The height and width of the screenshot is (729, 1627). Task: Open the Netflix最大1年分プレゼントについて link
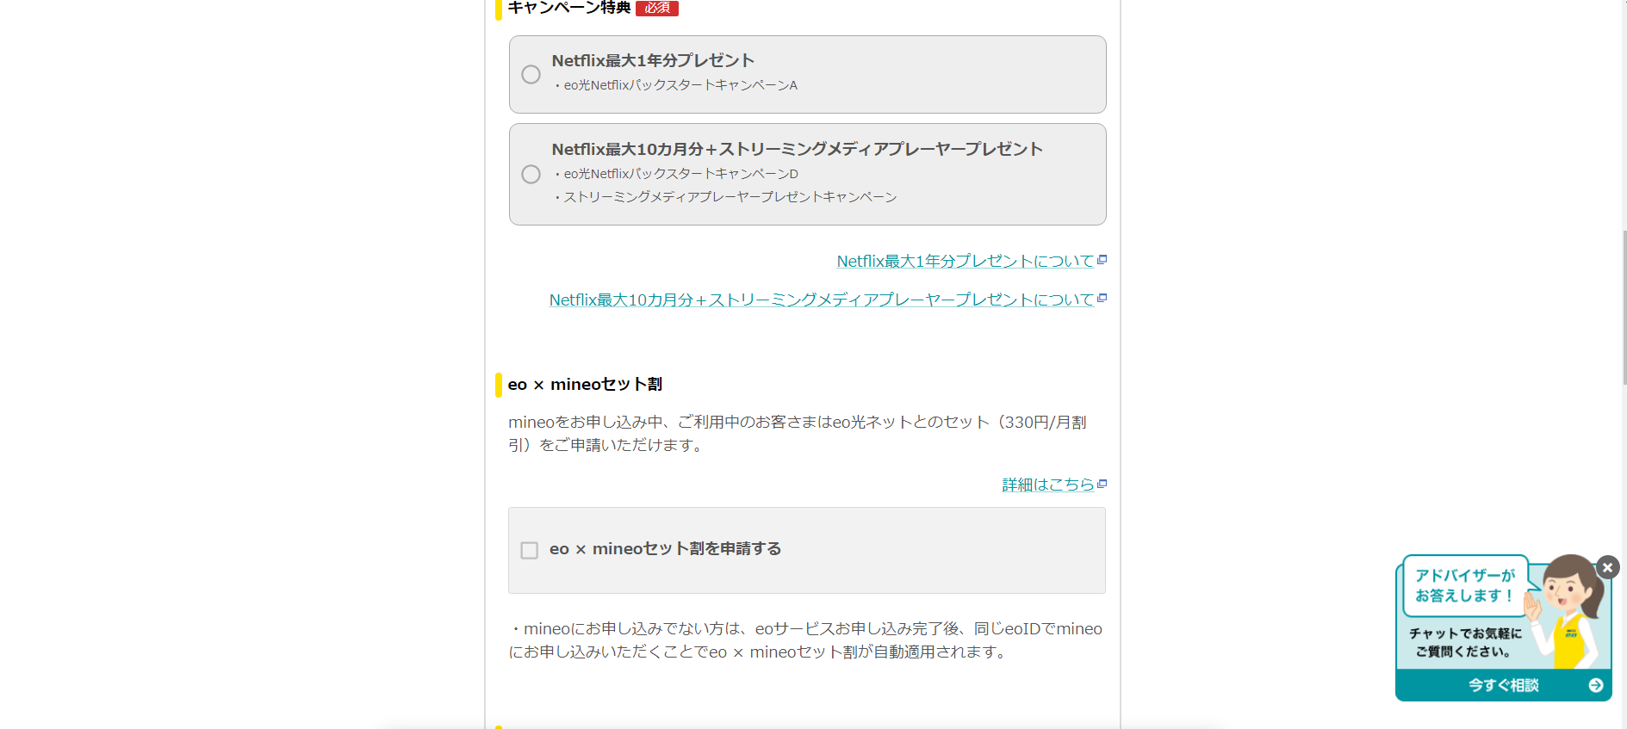pyautogui.click(x=965, y=261)
